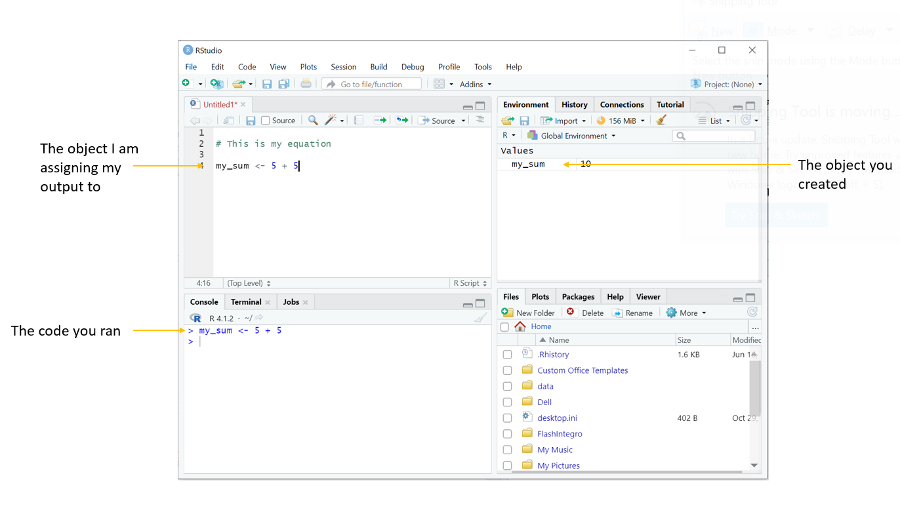Click the document outline icon in editor
900x525 pixels.
point(480,120)
